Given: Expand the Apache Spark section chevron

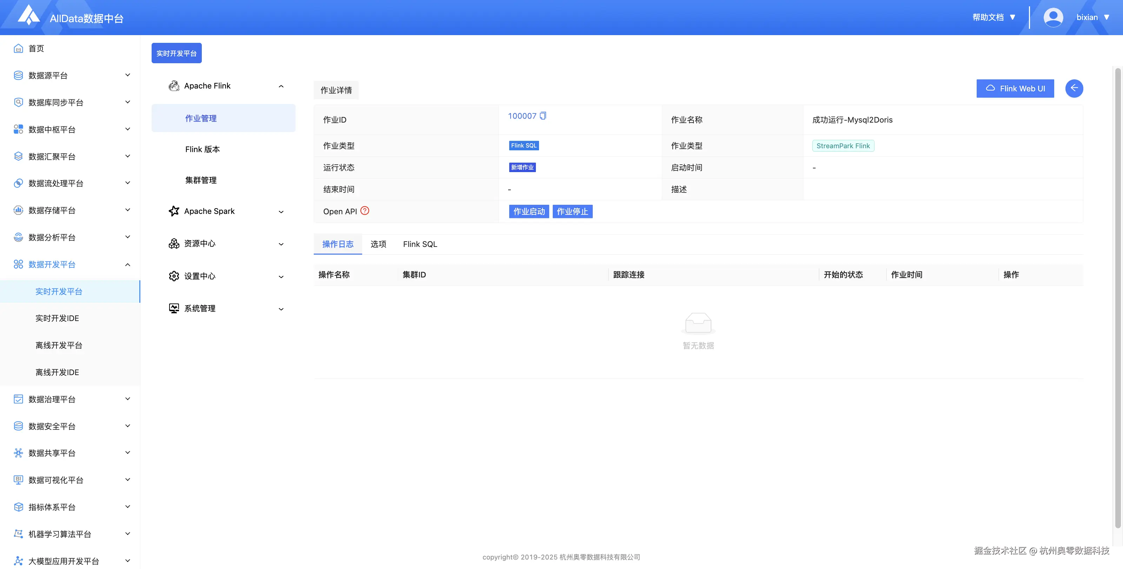Looking at the screenshot, I should [281, 212].
